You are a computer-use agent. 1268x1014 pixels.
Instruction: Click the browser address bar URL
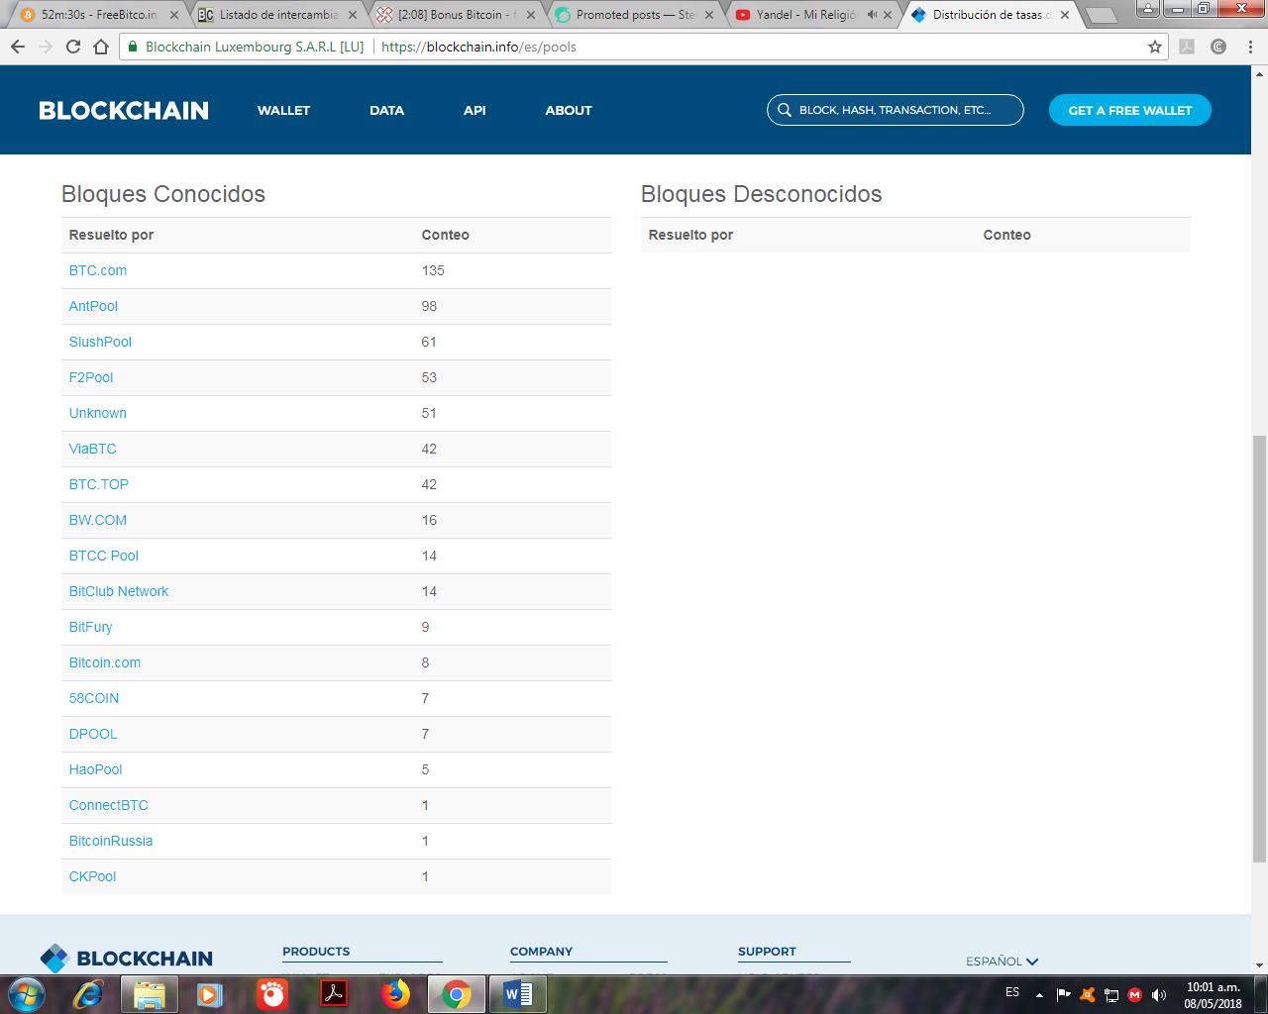(478, 47)
